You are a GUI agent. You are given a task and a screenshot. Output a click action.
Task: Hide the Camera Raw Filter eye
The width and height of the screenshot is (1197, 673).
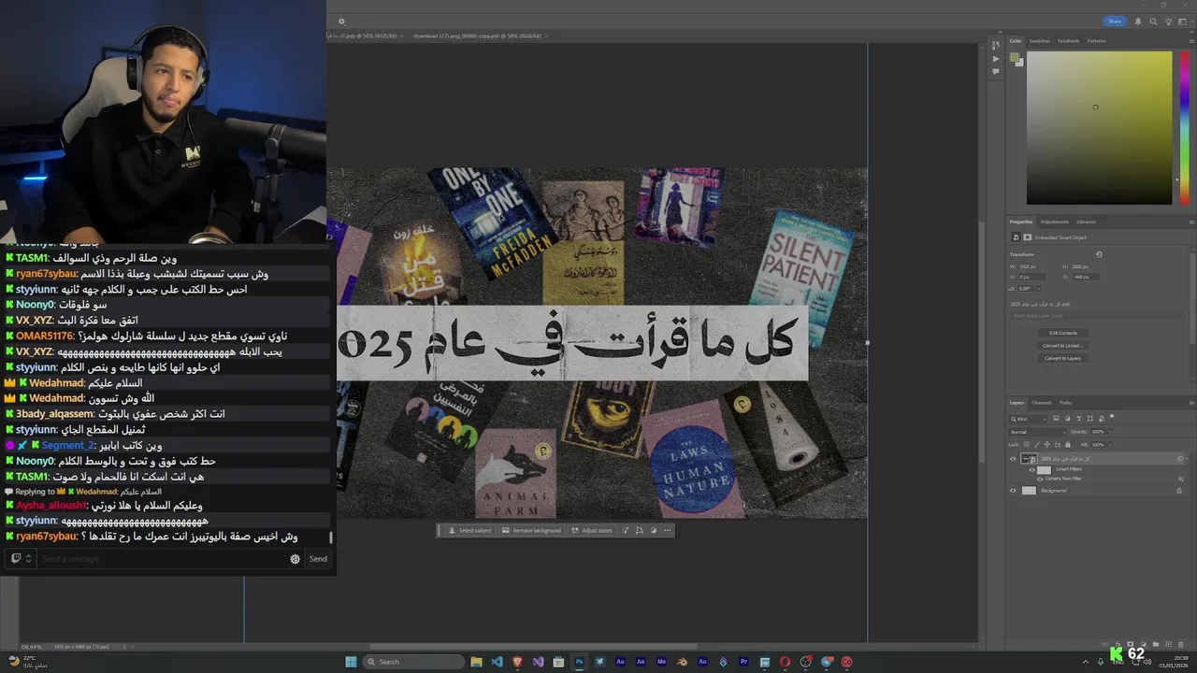(1040, 480)
